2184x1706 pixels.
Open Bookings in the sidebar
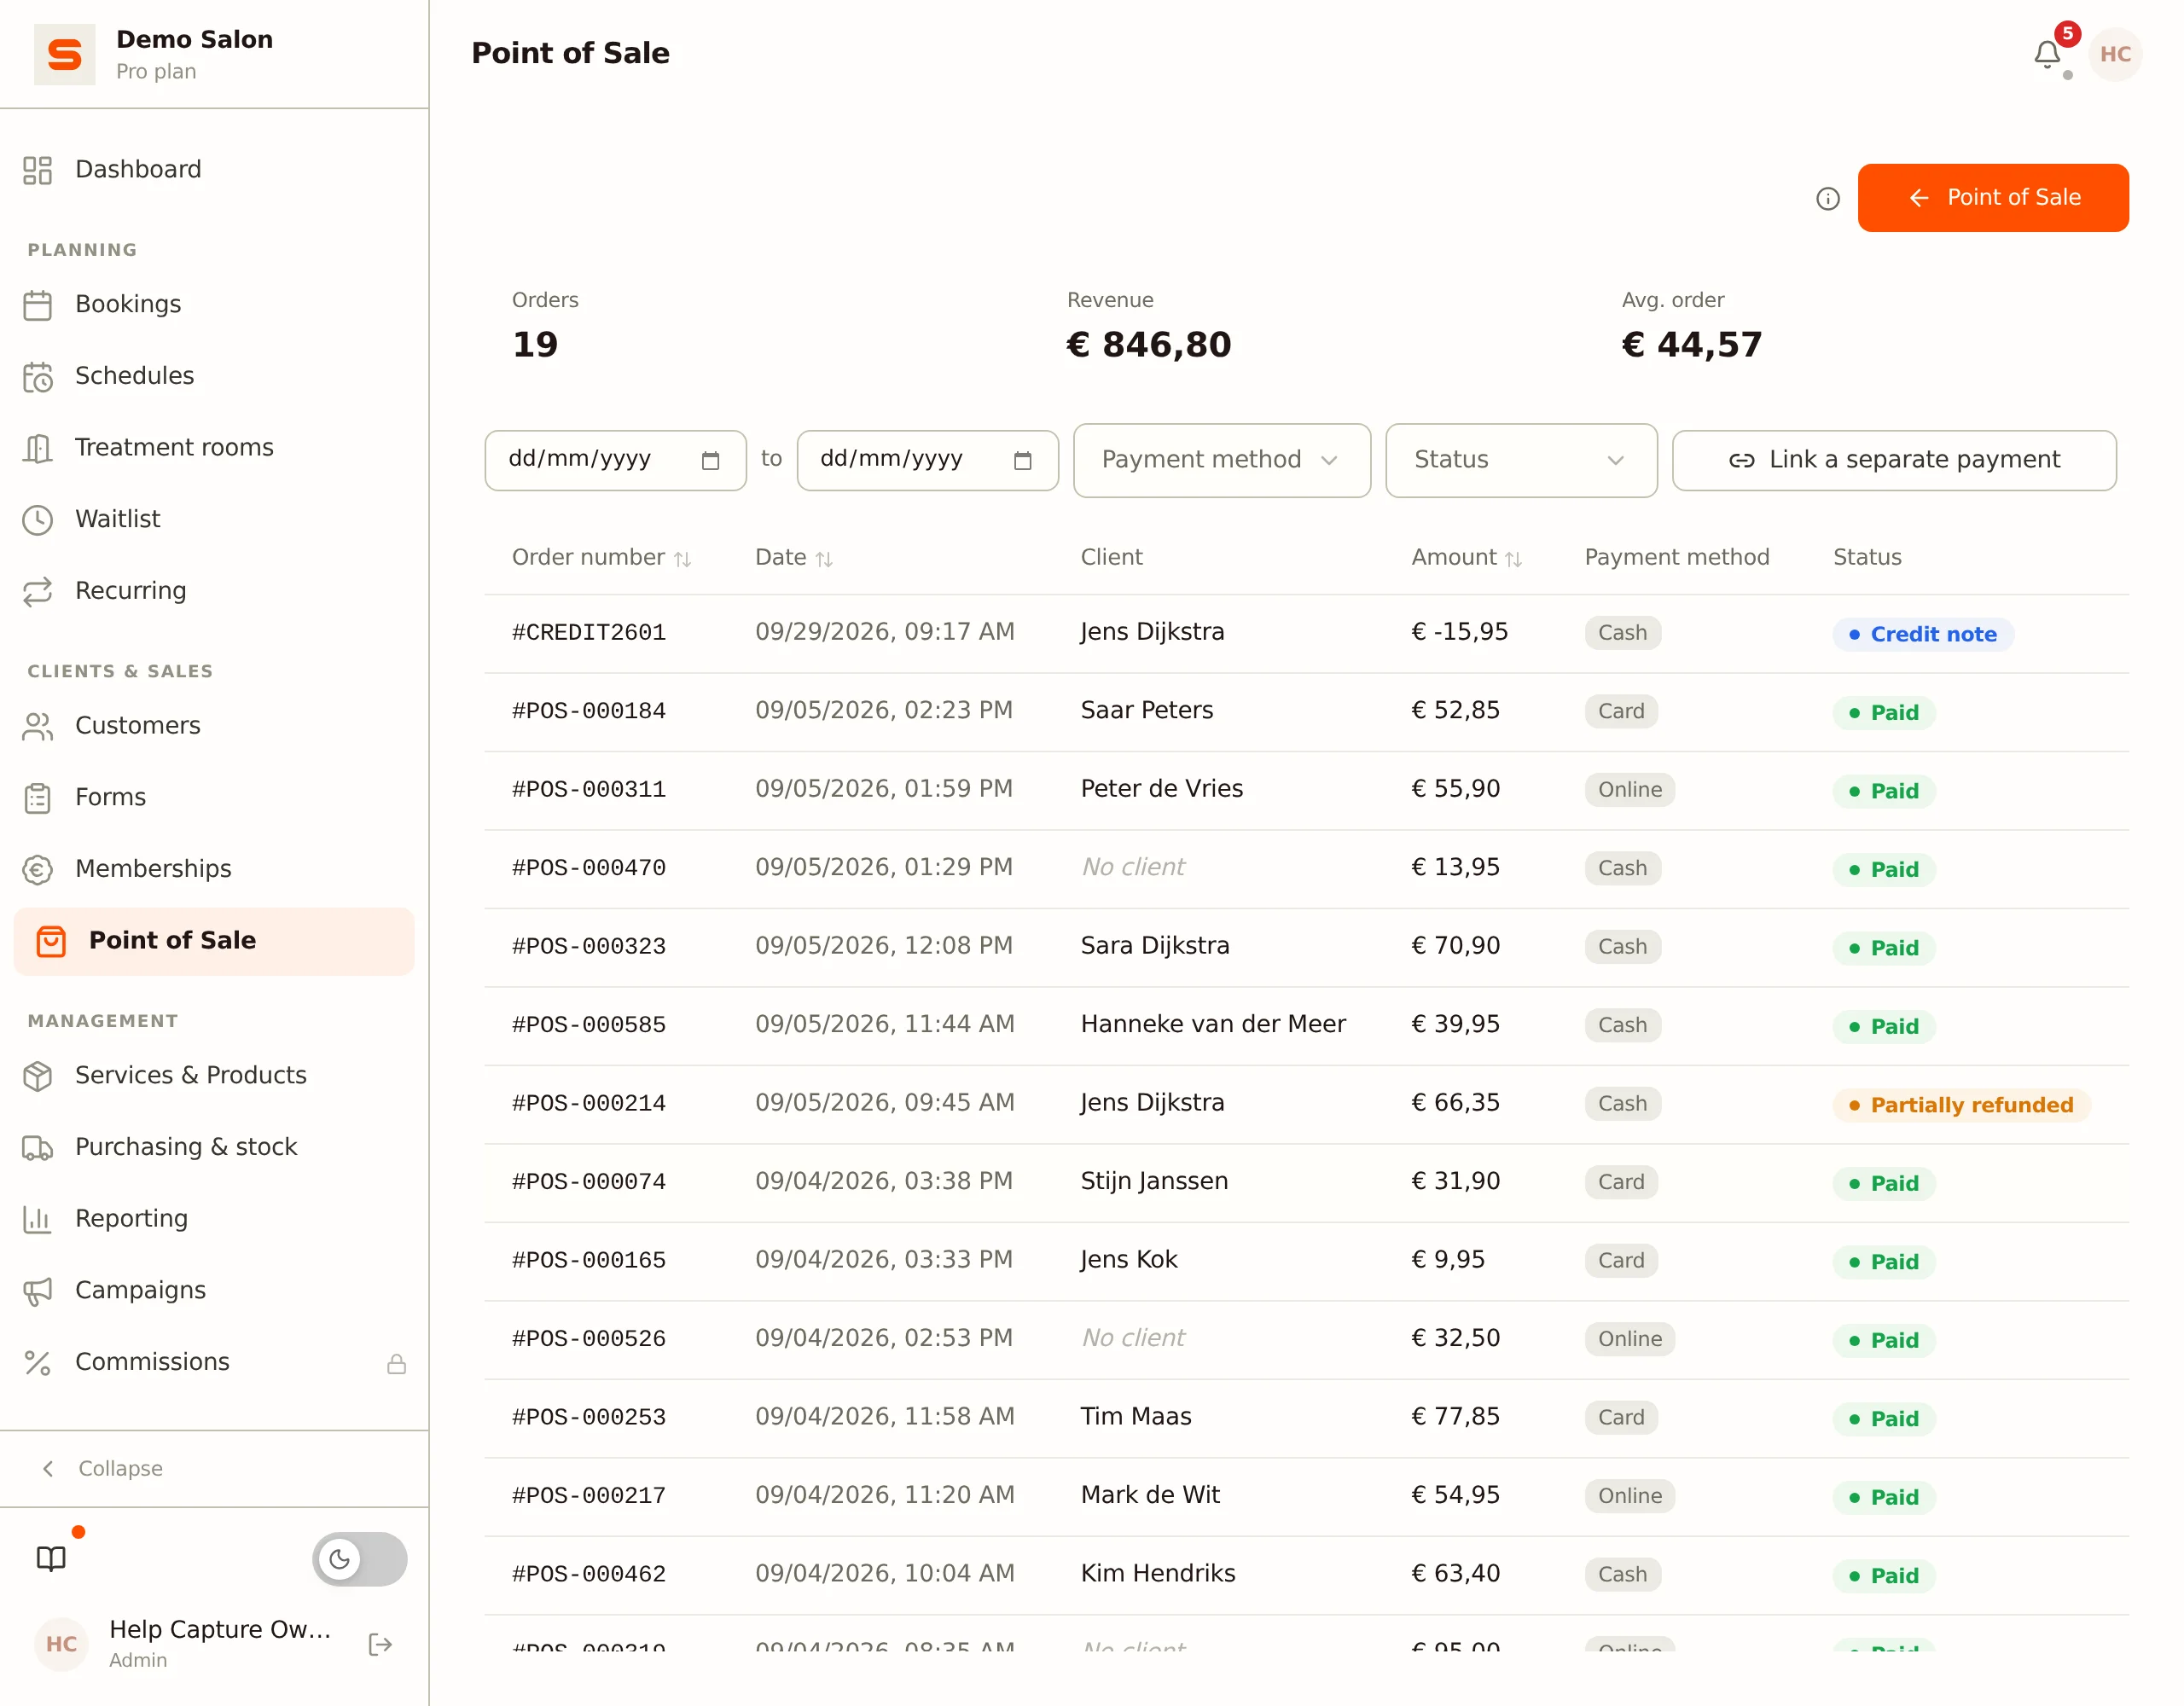point(214,304)
